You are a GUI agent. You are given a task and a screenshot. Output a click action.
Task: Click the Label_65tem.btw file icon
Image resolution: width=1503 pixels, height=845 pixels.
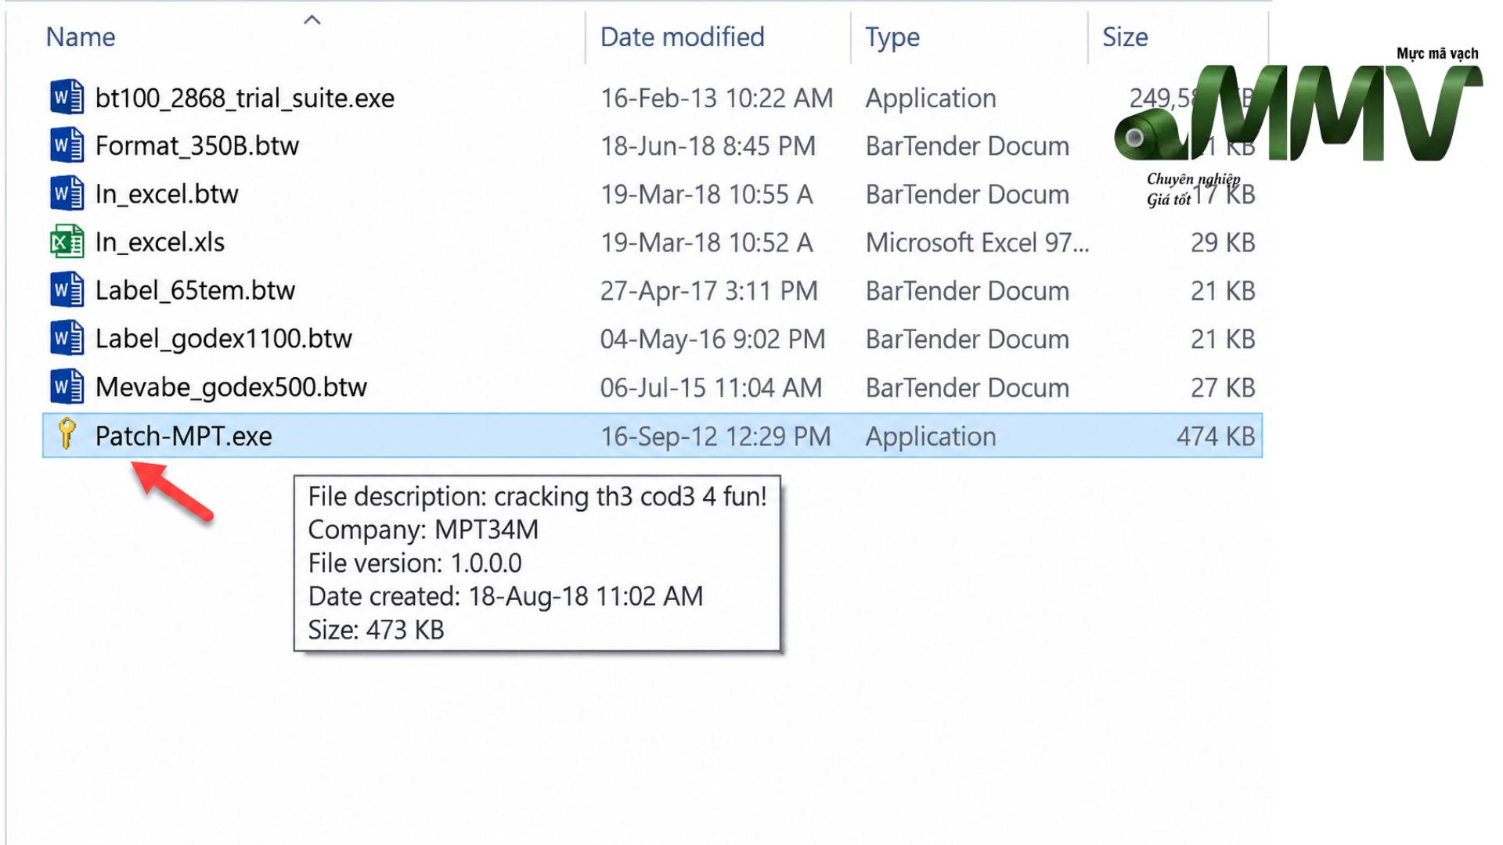67,290
